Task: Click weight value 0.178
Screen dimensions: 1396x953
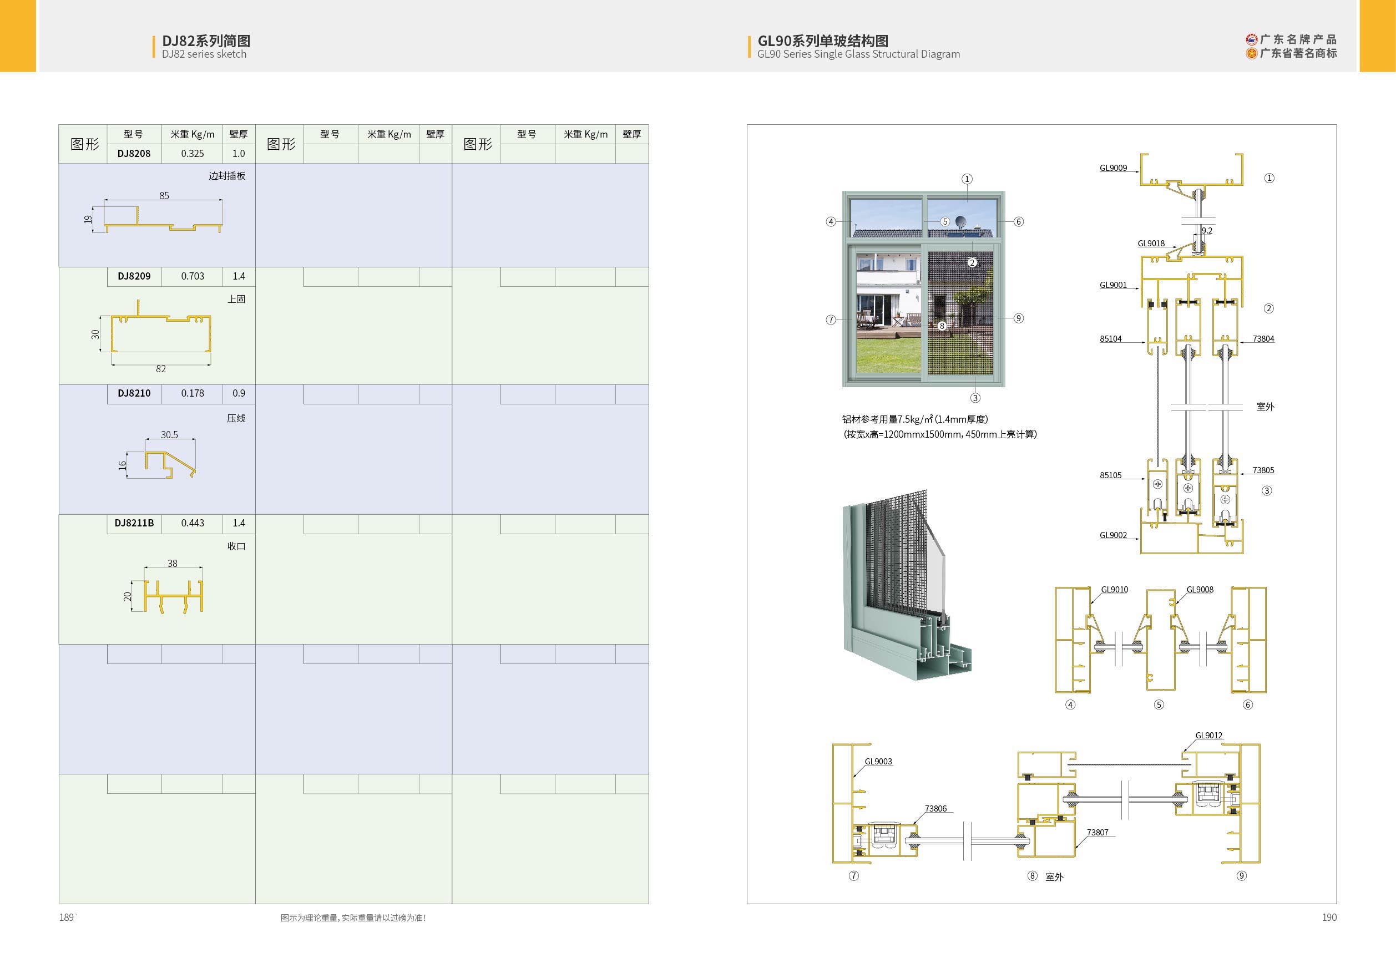Action: (x=192, y=393)
